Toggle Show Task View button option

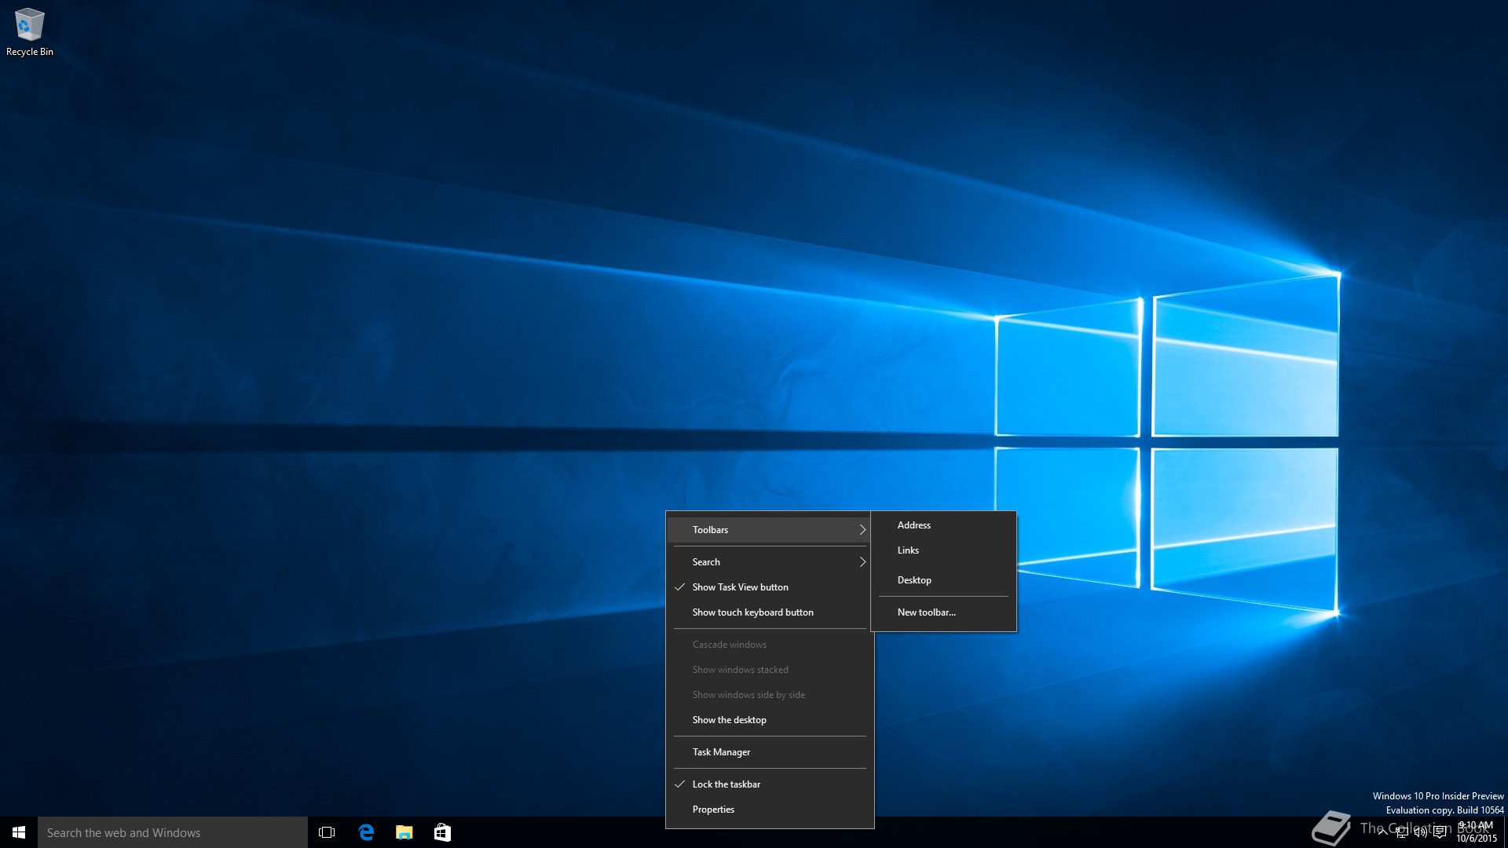pos(770,587)
